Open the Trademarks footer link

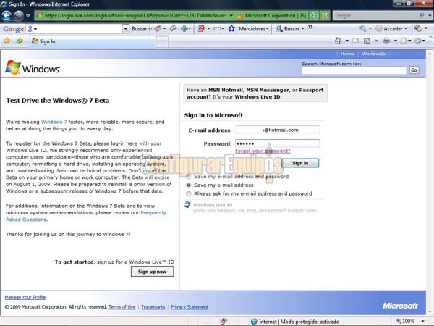tap(153, 307)
